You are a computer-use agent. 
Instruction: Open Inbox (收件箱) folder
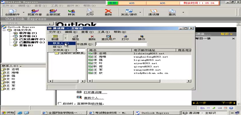click(25, 33)
